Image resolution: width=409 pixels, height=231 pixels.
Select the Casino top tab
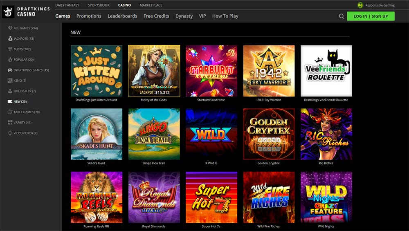(x=124, y=5)
